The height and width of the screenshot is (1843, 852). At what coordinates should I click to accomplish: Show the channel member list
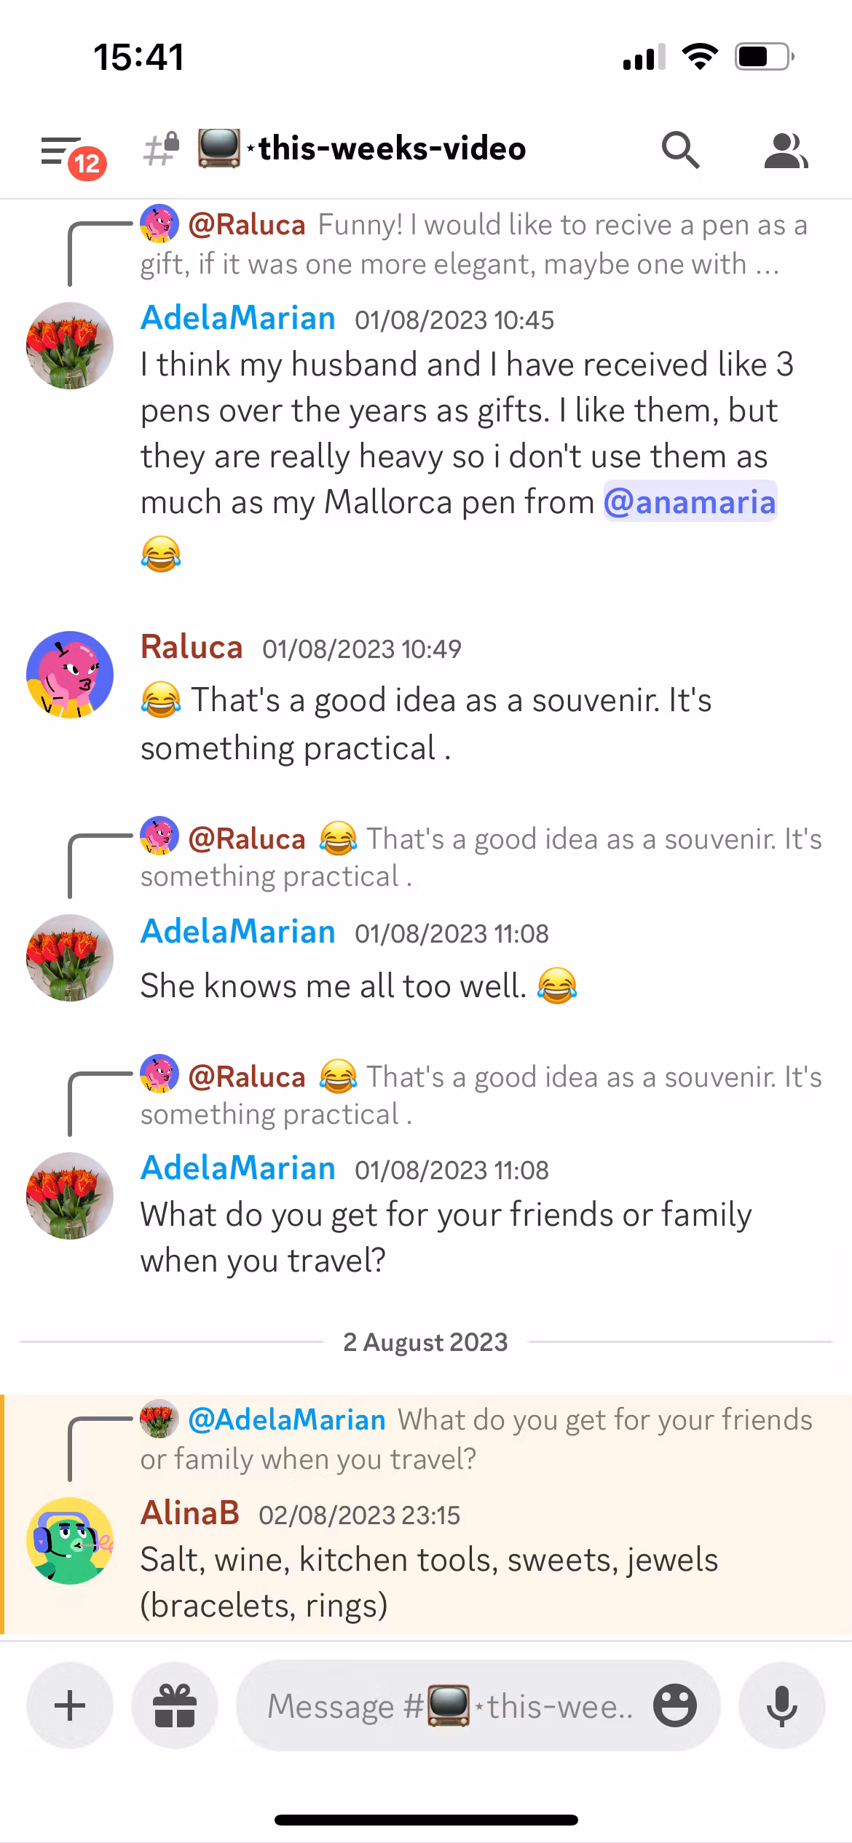point(785,151)
